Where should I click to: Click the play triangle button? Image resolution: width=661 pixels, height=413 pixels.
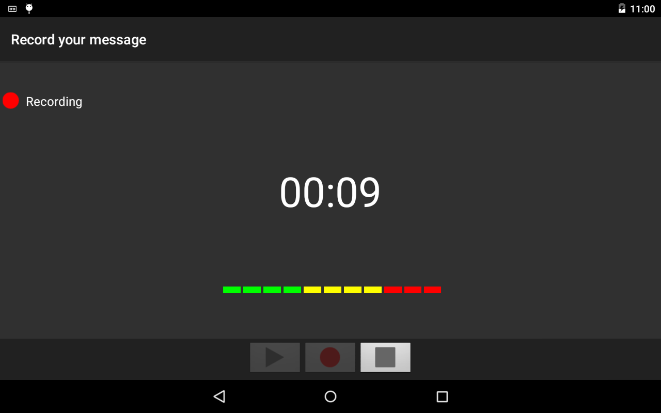click(x=275, y=357)
